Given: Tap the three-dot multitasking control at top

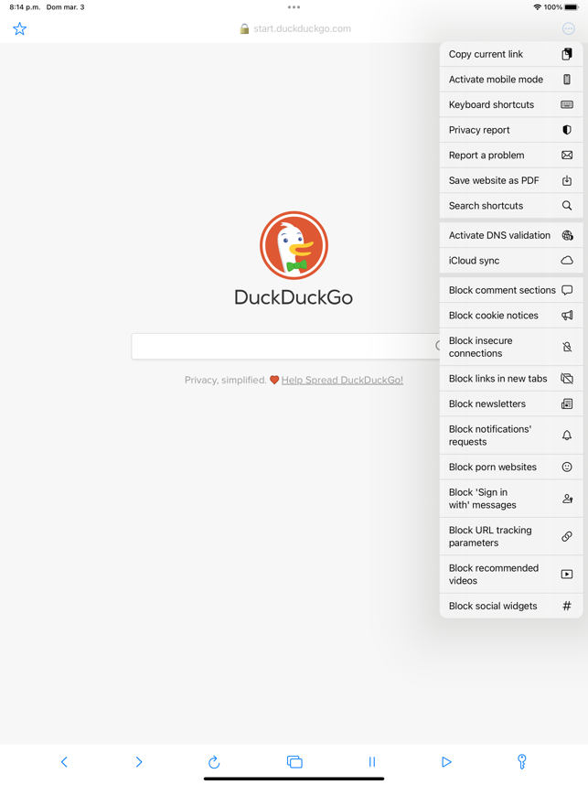Looking at the screenshot, I should [x=294, y=7].
